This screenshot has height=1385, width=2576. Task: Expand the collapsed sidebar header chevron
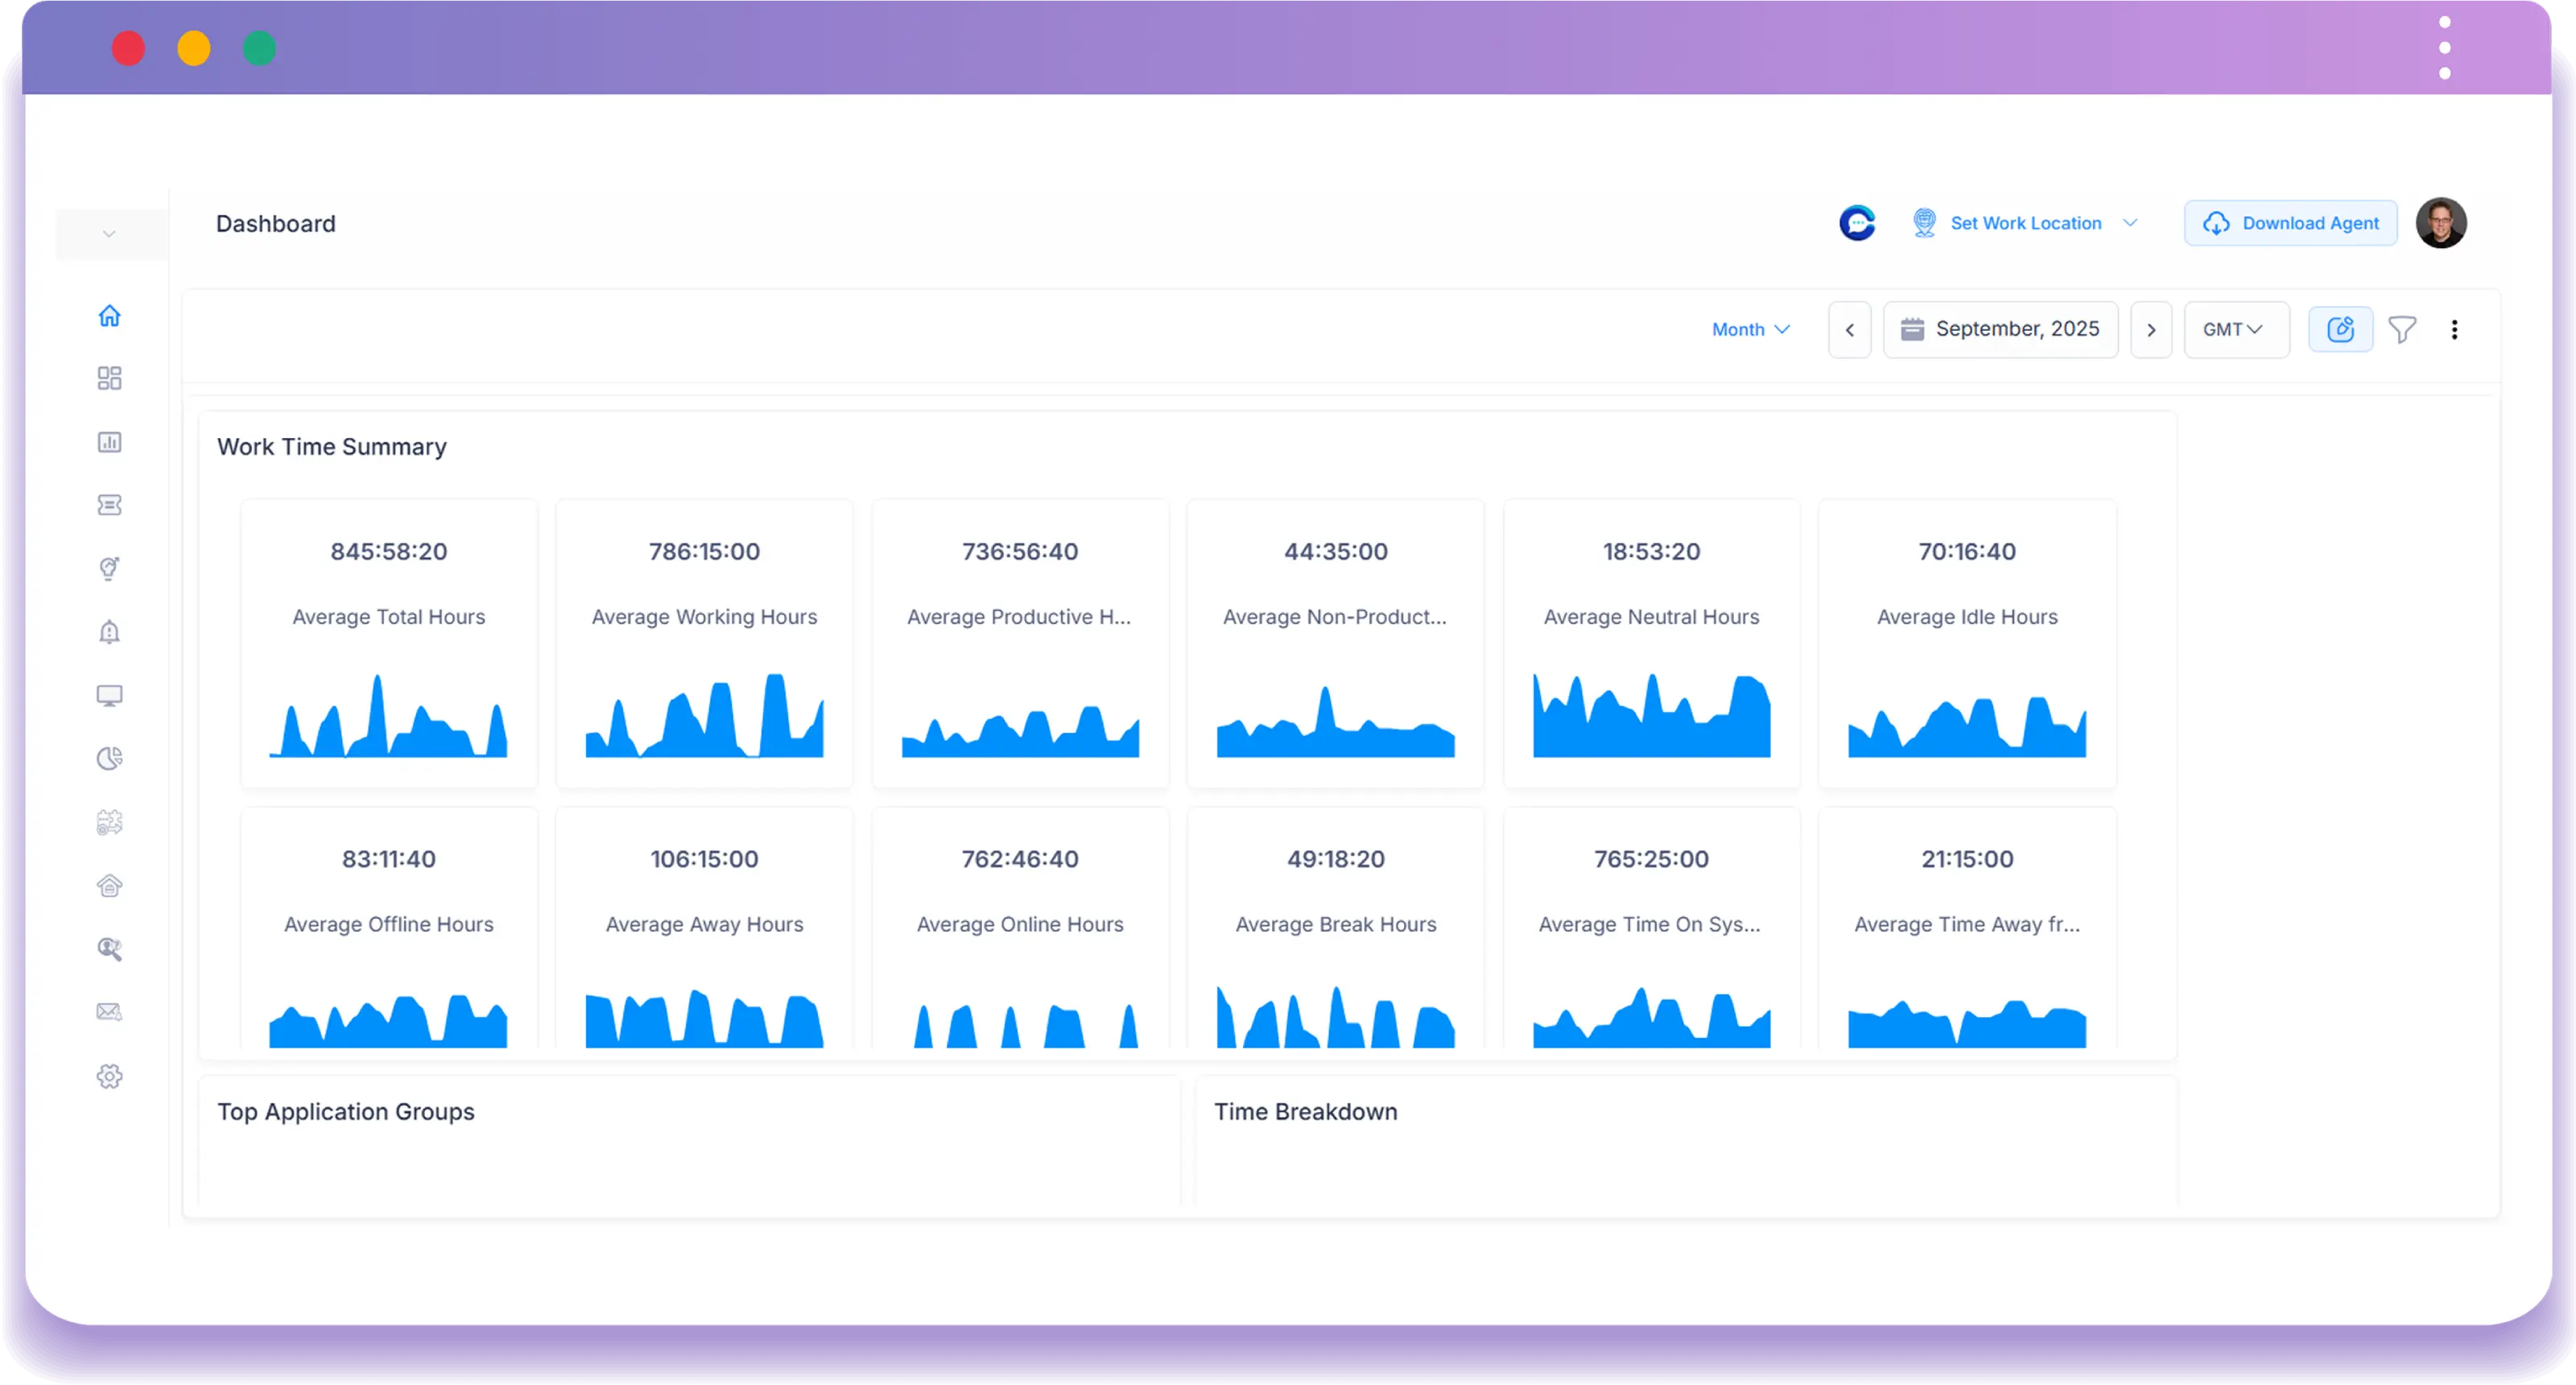click(x=109, y=234)
